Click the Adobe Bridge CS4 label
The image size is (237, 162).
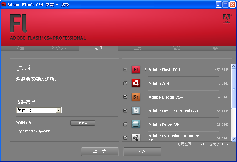pyautogui.click(x=166, y=97)
